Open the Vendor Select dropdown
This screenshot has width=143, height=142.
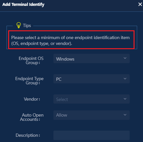click(92, 99)
